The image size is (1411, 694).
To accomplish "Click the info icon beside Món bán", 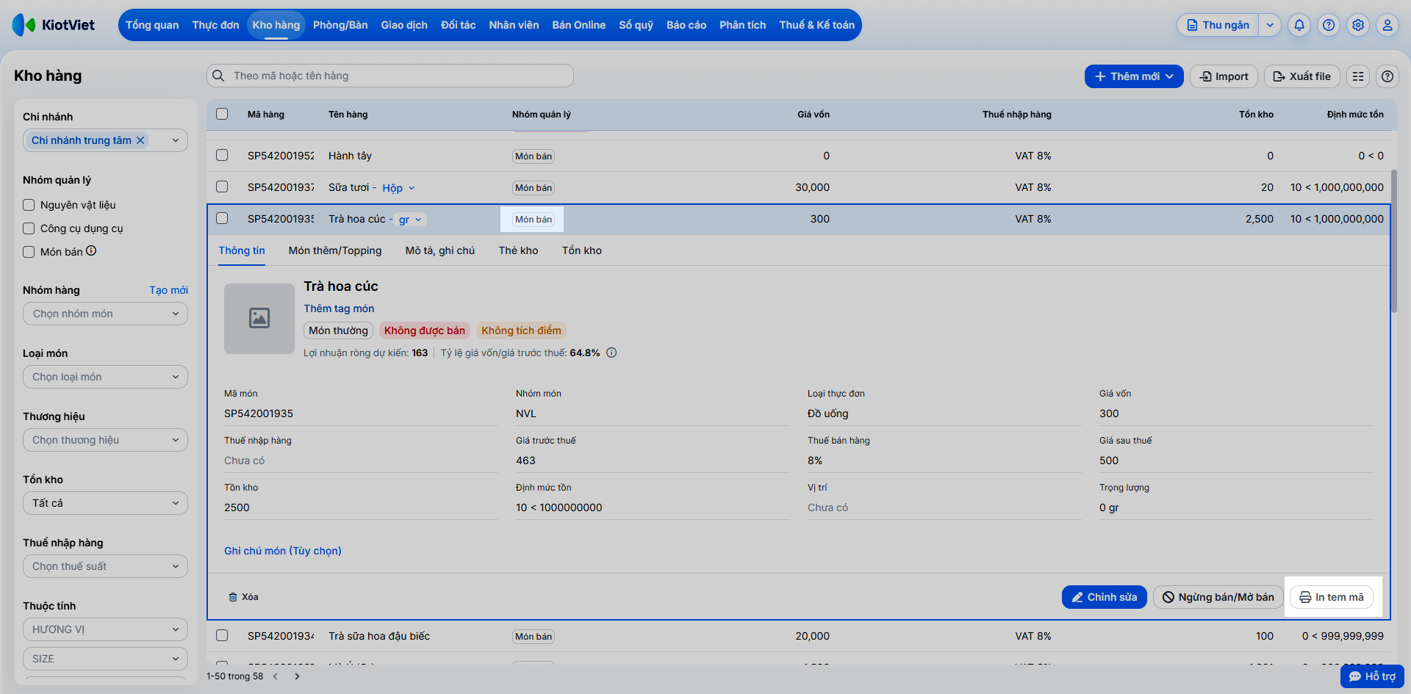I will click(91, 250).
